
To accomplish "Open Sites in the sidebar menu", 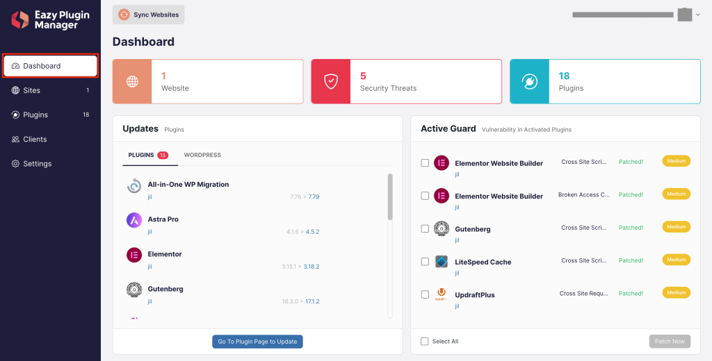I will [50, 90].
